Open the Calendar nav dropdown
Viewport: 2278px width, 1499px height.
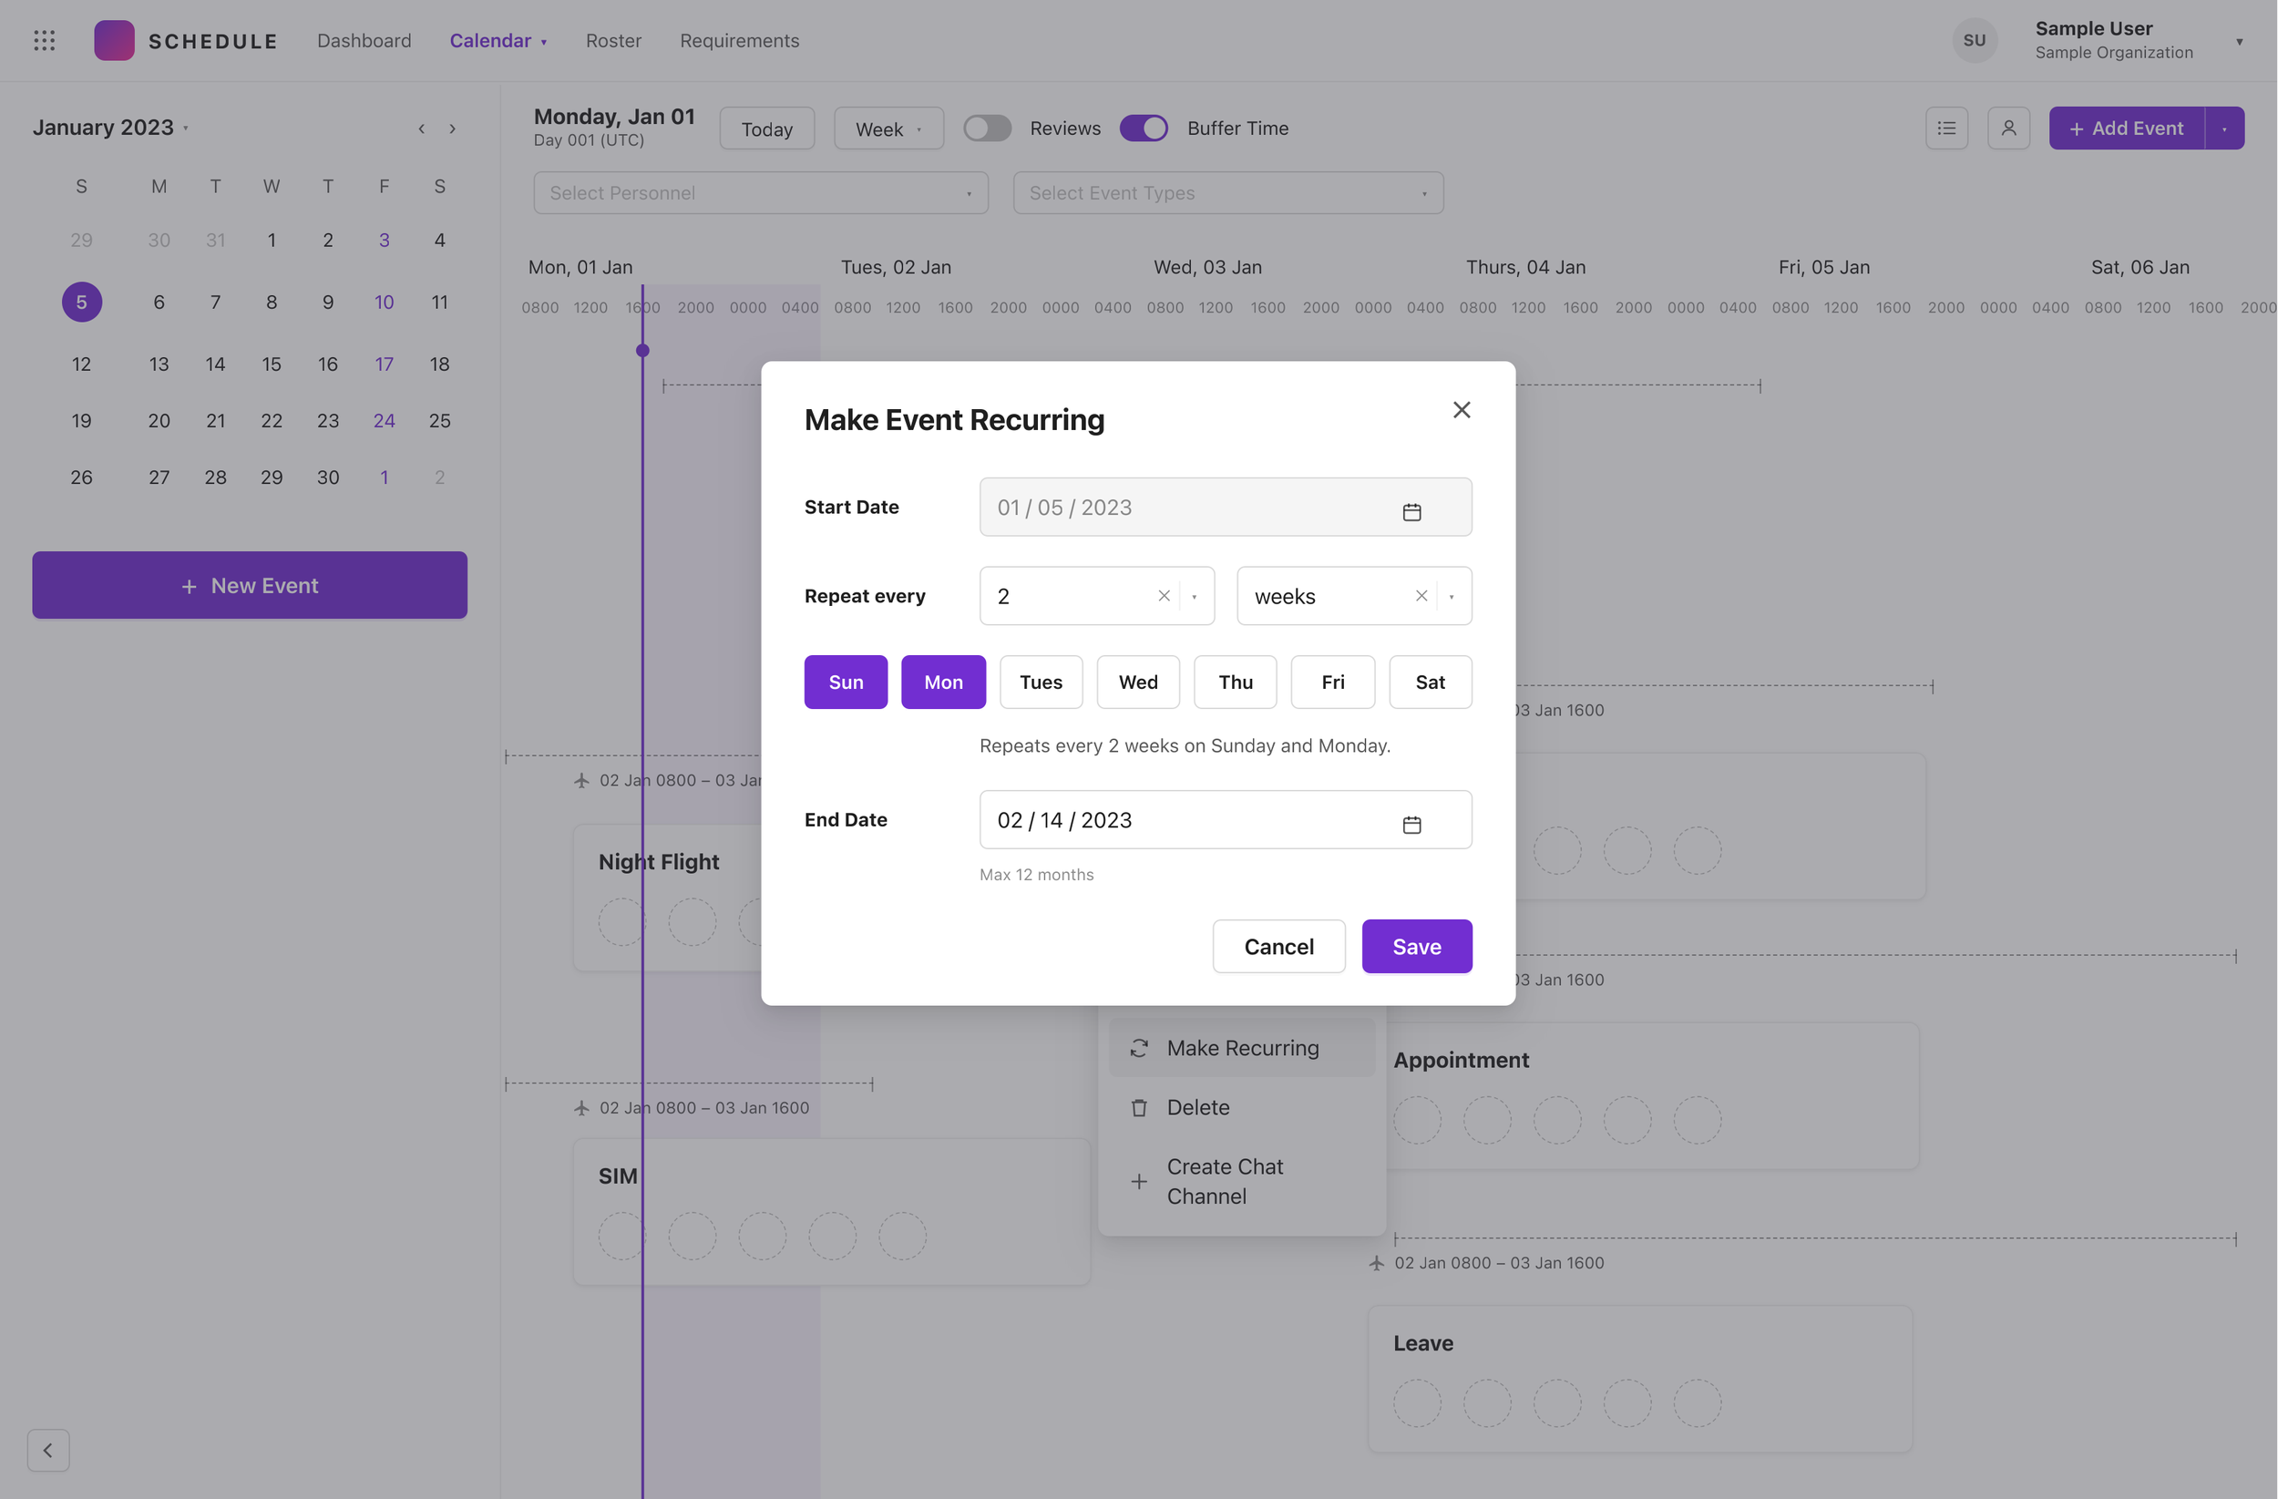click(x=498, y=40)
